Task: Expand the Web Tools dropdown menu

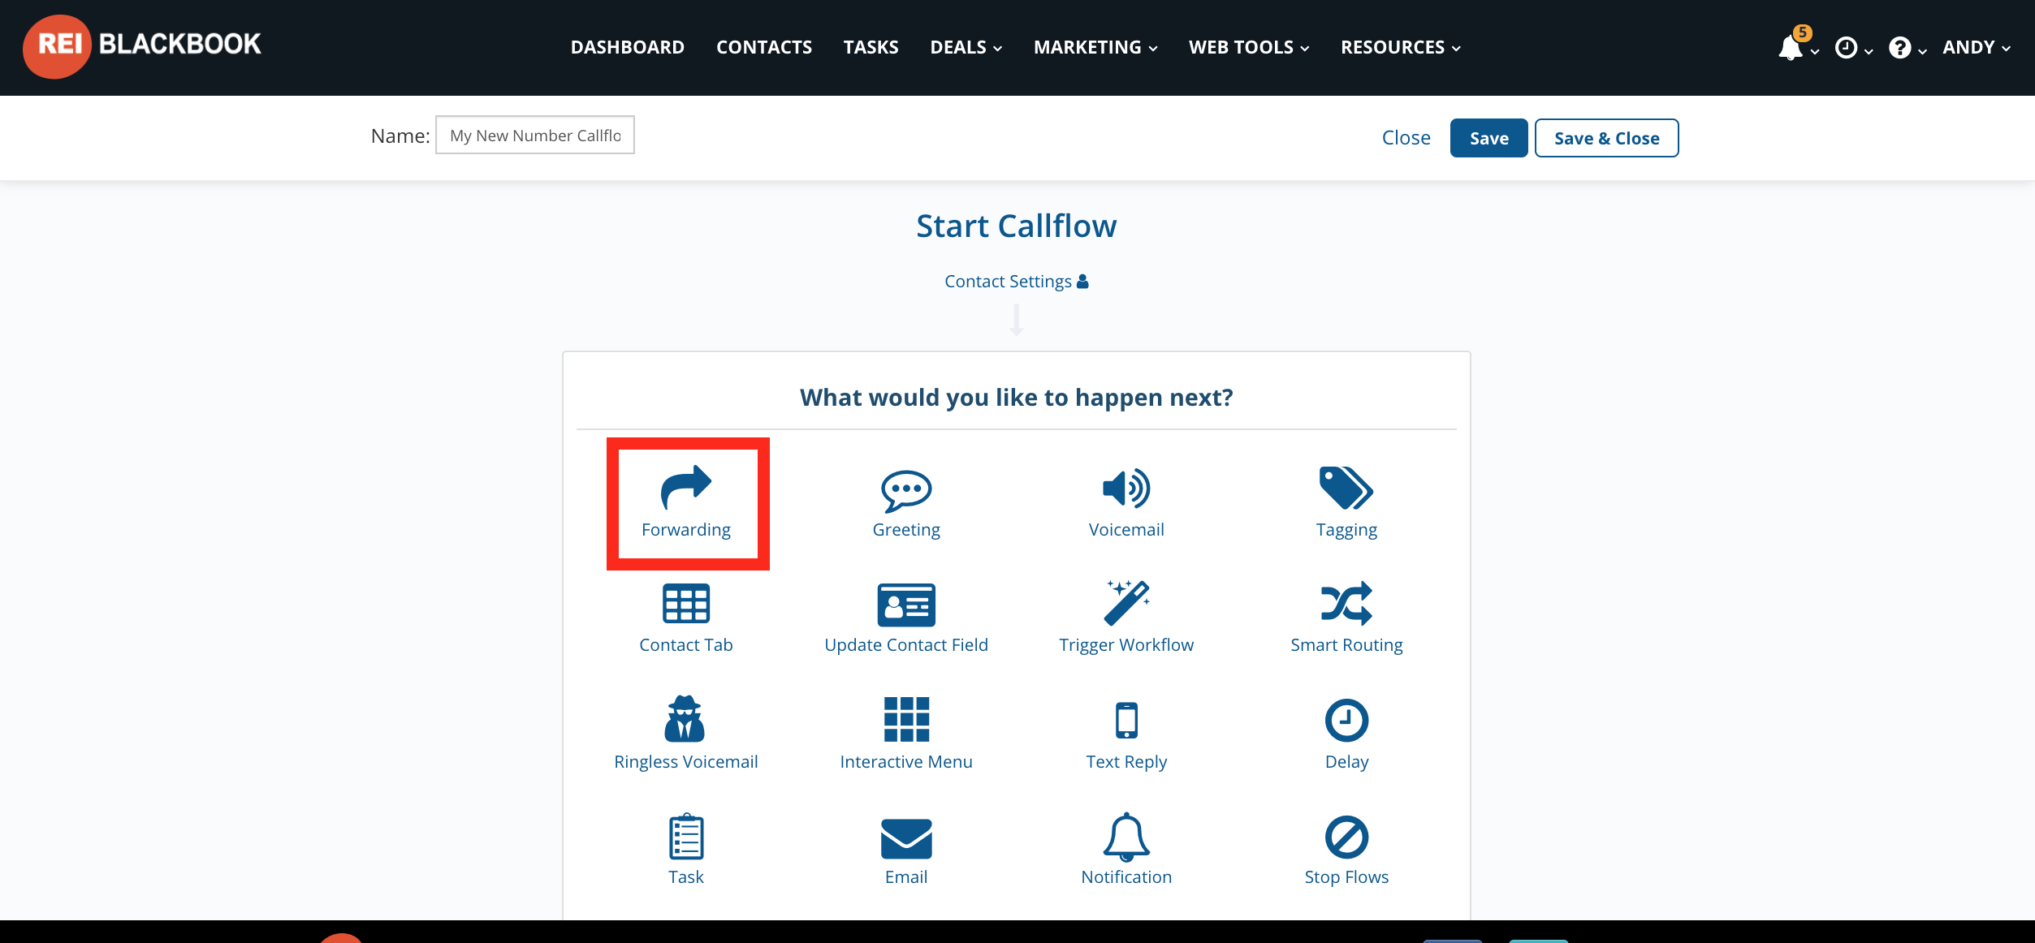Action: click(x=1248, y=47)
